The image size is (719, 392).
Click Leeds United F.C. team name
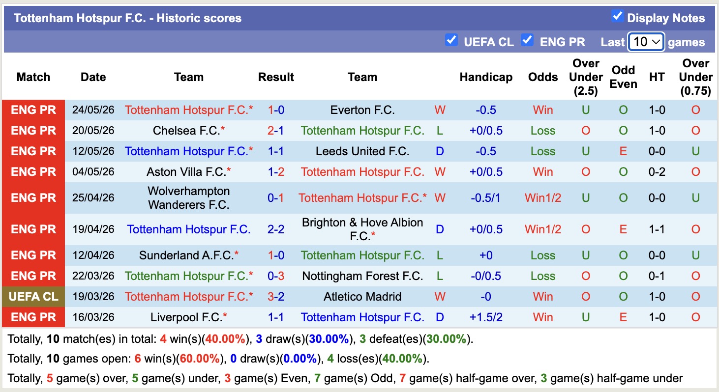pos(362,151)
